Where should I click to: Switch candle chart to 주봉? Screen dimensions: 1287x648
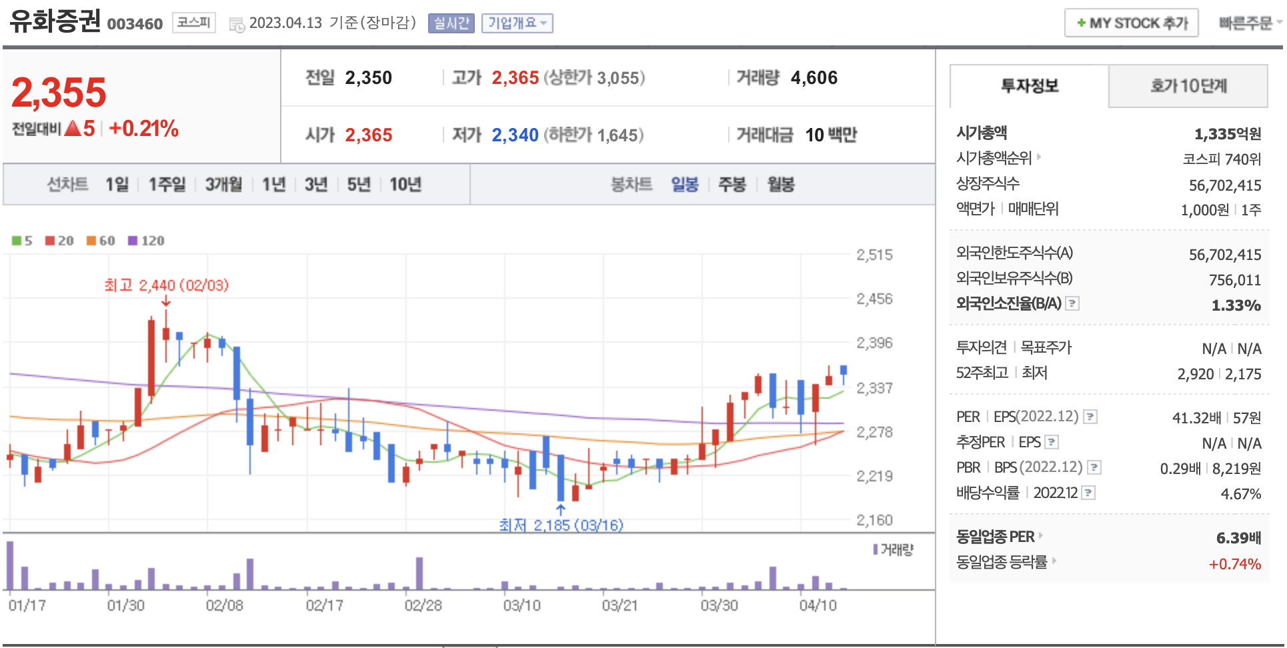click(x=732, y=185)
